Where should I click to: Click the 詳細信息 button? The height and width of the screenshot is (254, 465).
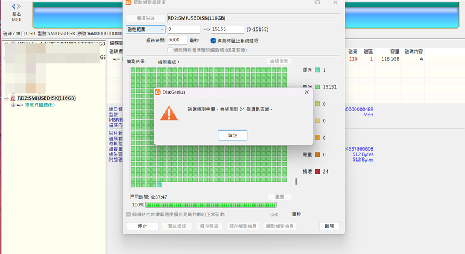coord(279,61)
